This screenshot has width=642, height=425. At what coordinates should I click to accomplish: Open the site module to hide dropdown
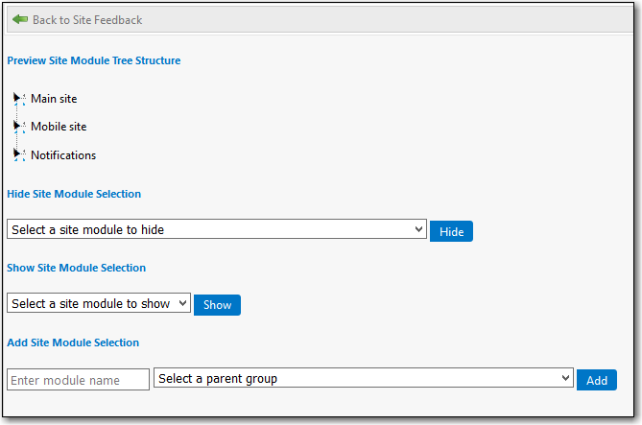[216, 230]
